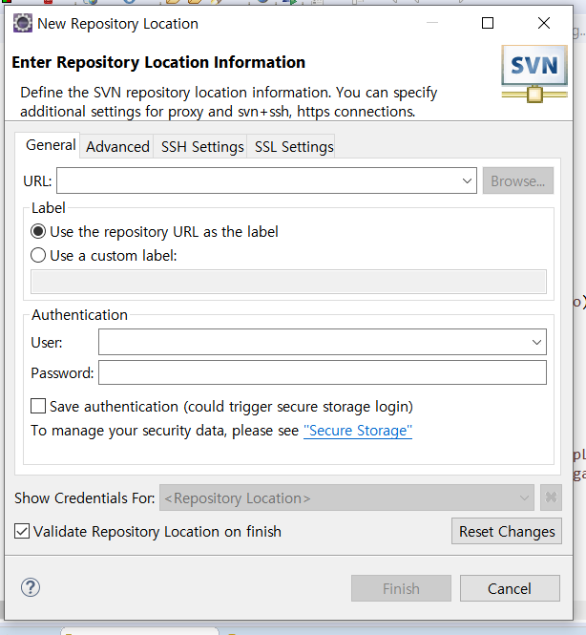Open the Secure Storage link
The width and height of the screenshot is (586, 635).
358,431
